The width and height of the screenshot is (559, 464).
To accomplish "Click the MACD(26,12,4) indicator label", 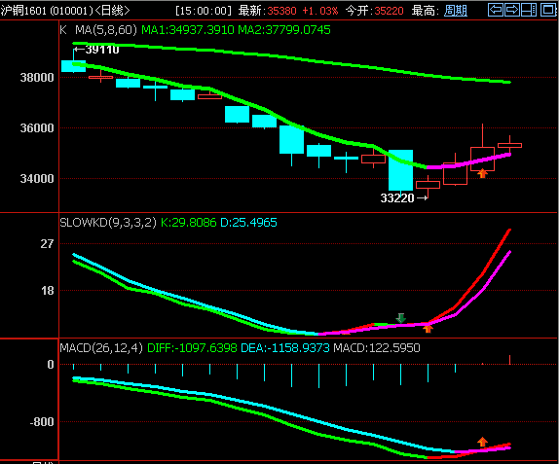I will pyautogui.click(x=101, y=348).
